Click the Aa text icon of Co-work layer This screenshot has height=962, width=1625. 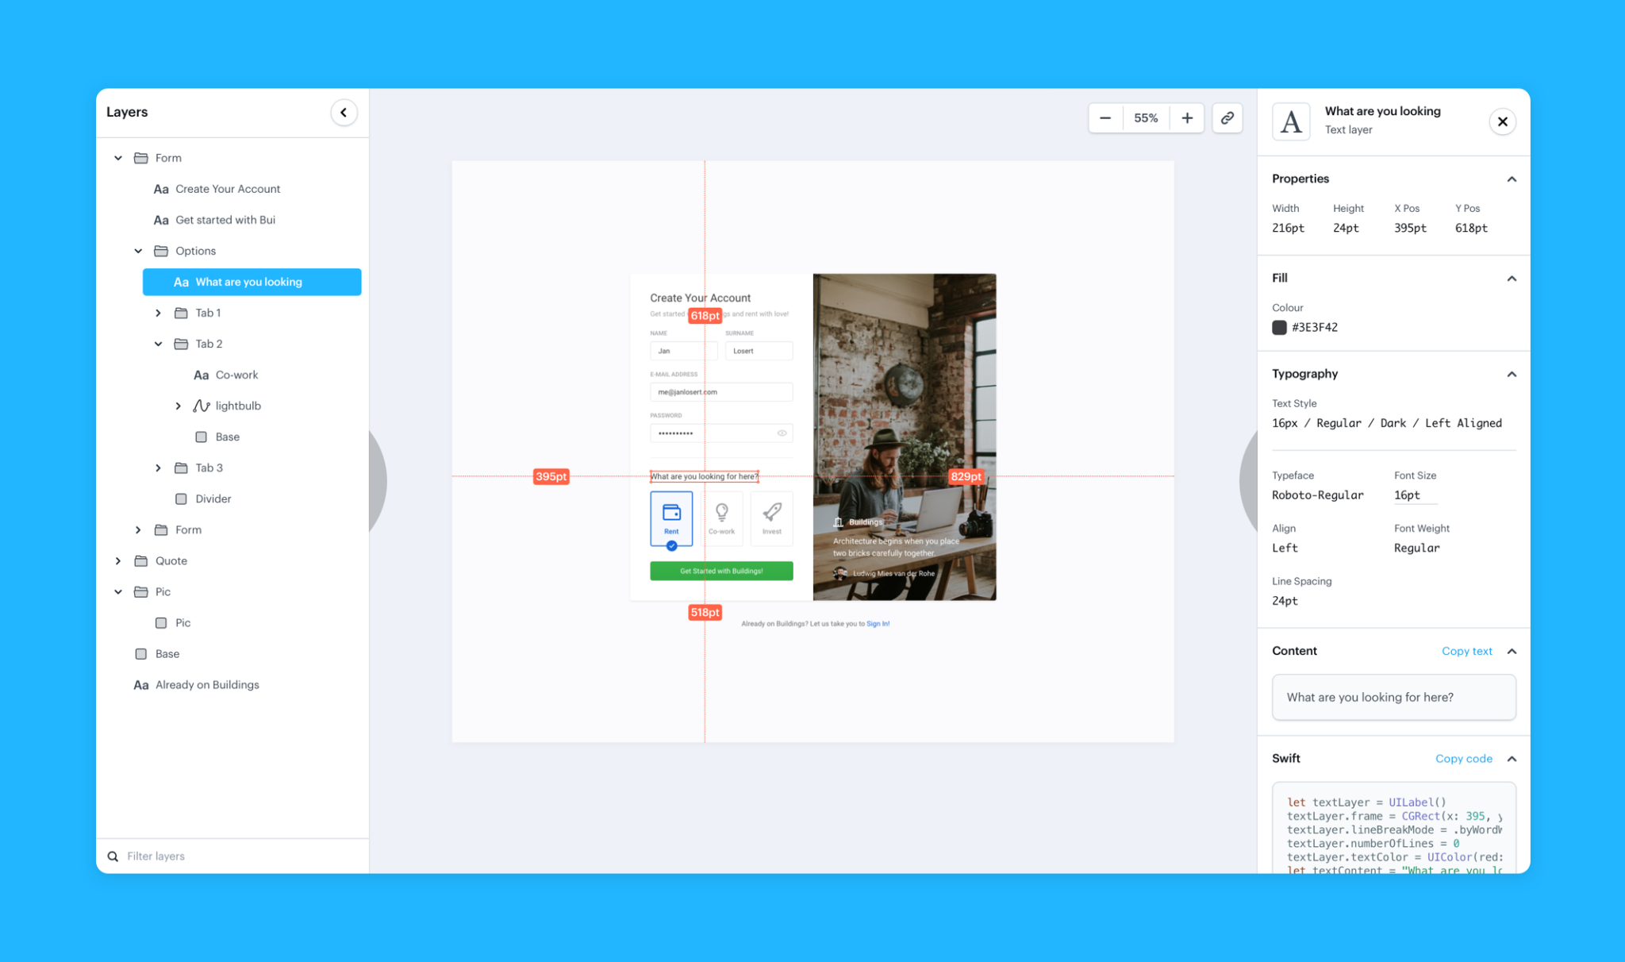click(202, 375)
